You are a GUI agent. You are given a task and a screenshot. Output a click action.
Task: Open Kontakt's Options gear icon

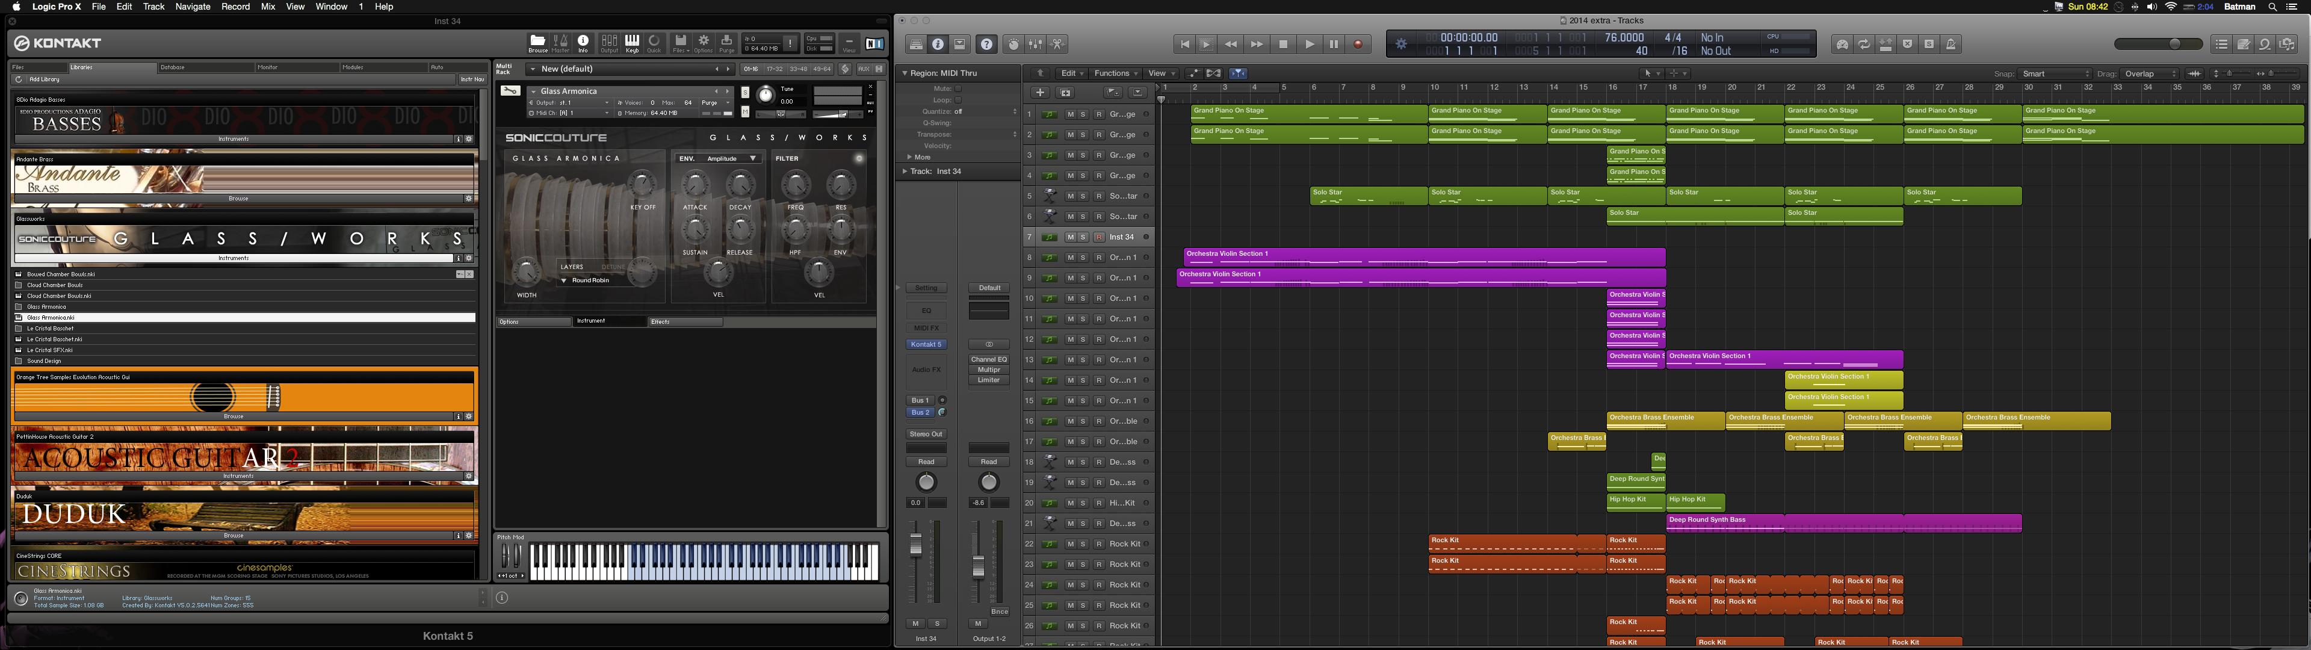(x=704, y=42)
